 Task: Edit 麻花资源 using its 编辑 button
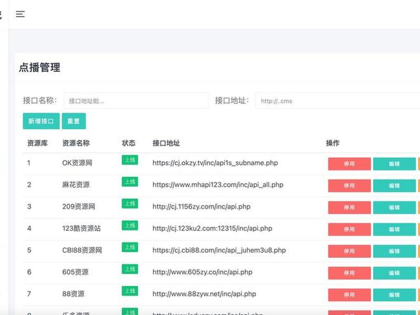pyautogui.click(x=394, y=186)
